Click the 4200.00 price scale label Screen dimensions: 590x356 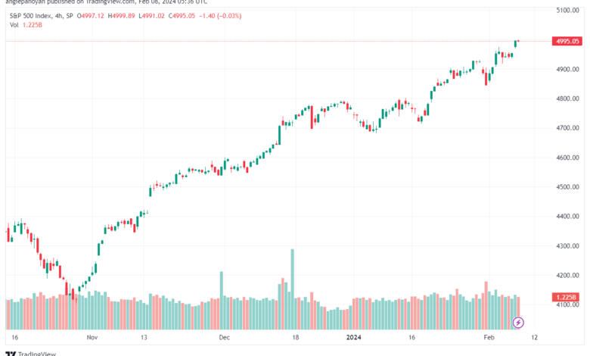point(567,275)
